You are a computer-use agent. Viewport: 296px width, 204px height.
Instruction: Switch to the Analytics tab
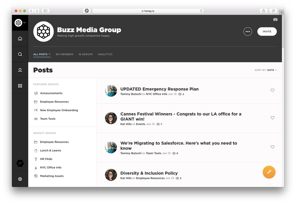point(105,54)
